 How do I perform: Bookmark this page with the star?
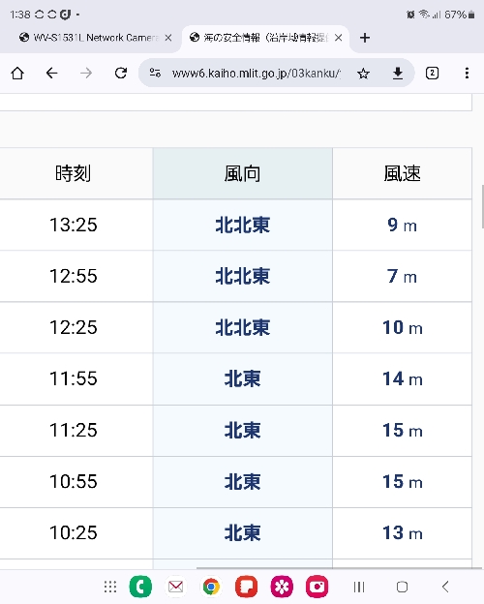click(x=363, y=74)
